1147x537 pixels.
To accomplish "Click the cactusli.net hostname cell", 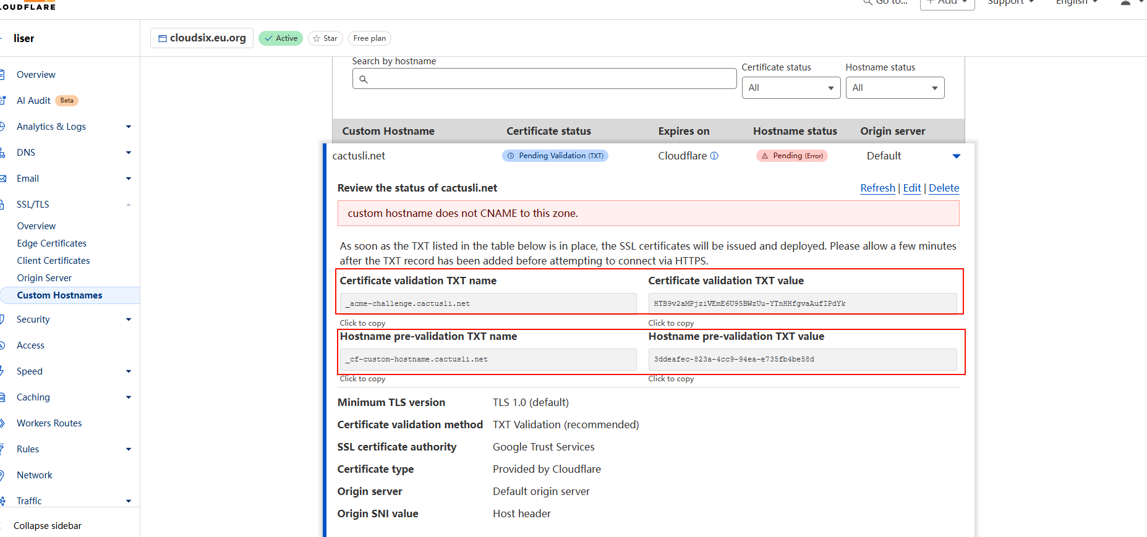I will tap(359, 156).
